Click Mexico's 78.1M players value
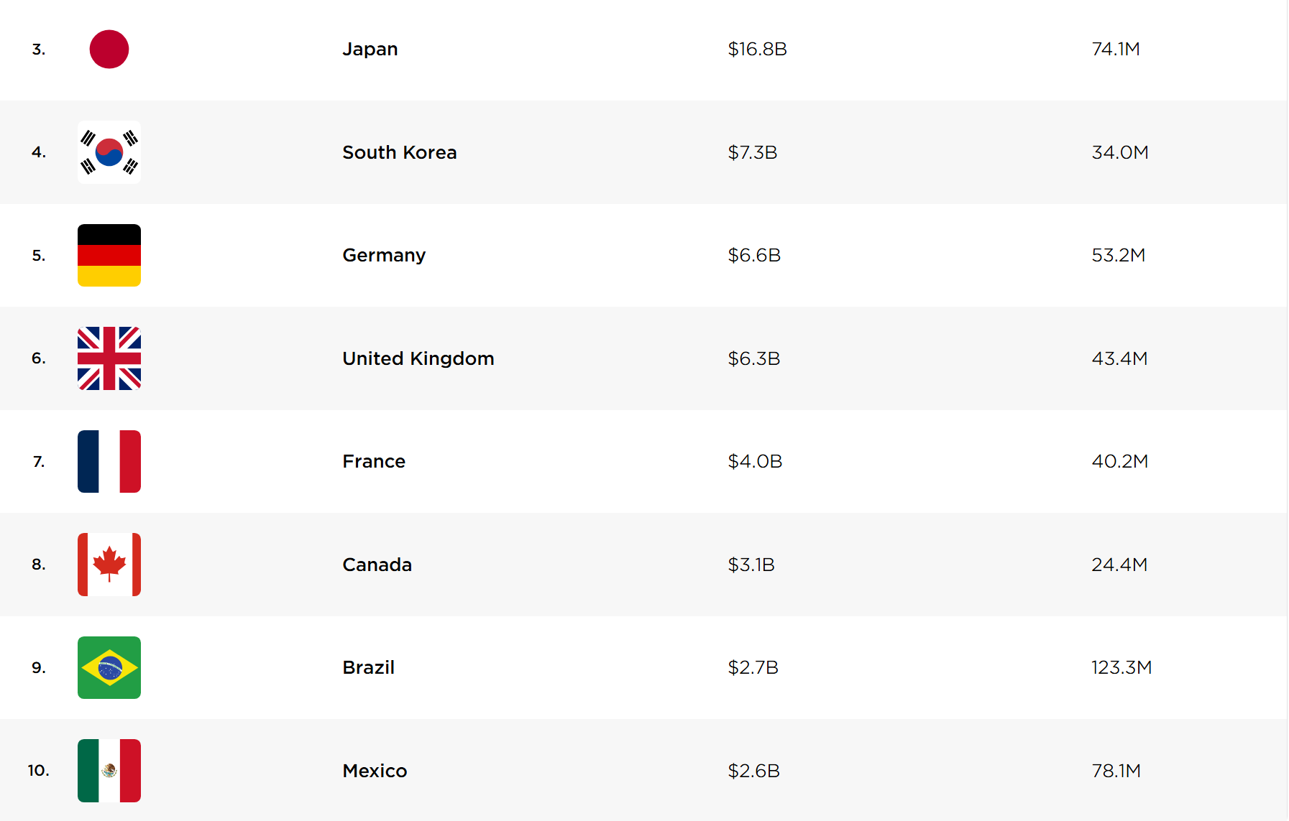Image resolution: width=1289 pixels, height=821 pixels. click(x=1116, y=771)
